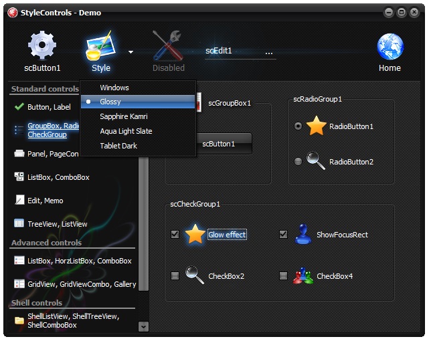Click the Shell controls header
Screen dimensions: 429x341
click(x=37, y=303)
